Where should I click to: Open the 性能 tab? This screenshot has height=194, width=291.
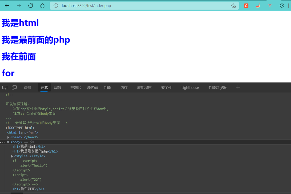pos(107,88)
